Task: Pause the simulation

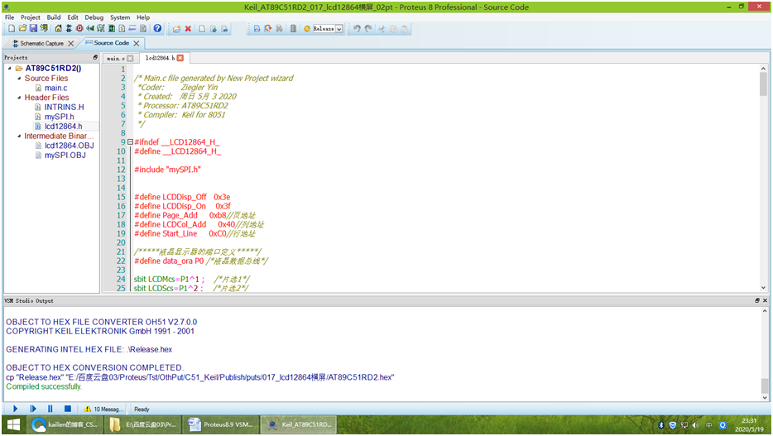Action: (x=50, y=409)
